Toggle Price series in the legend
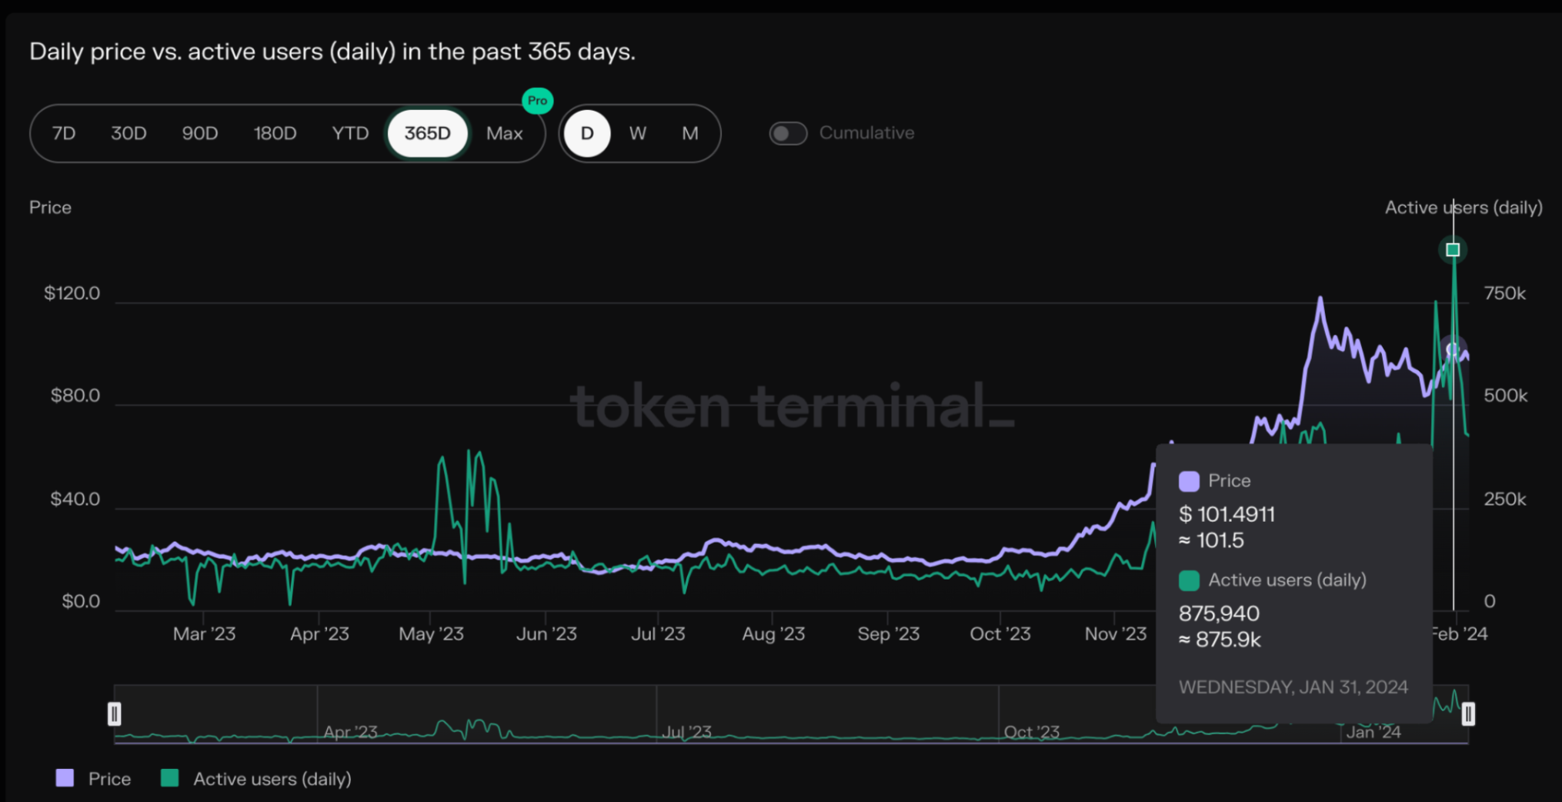 click(93, 779)
